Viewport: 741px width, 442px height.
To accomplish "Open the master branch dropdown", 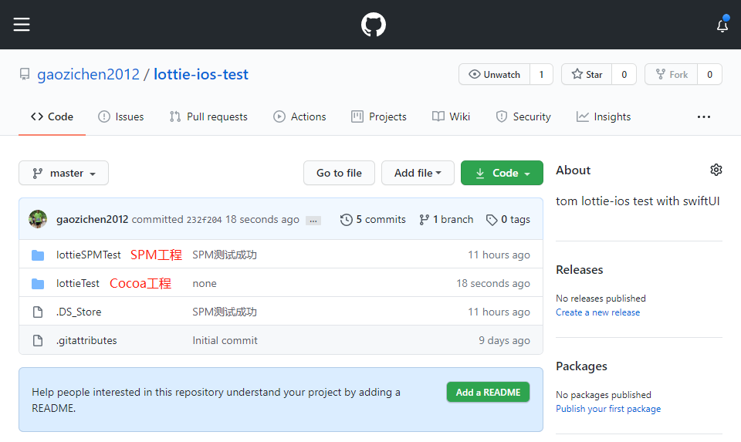I will coord(64,174).
